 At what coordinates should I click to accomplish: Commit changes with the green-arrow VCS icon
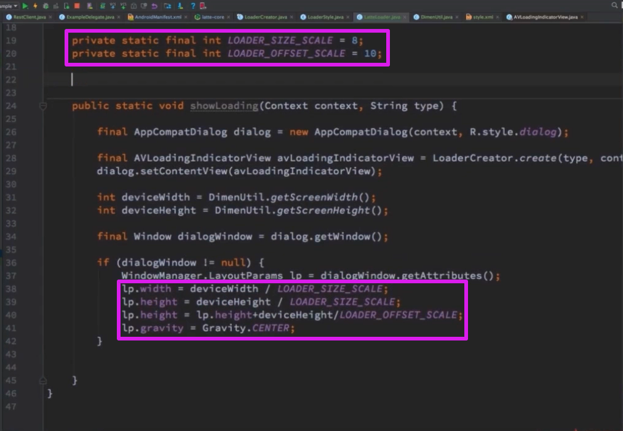point(123,6)
